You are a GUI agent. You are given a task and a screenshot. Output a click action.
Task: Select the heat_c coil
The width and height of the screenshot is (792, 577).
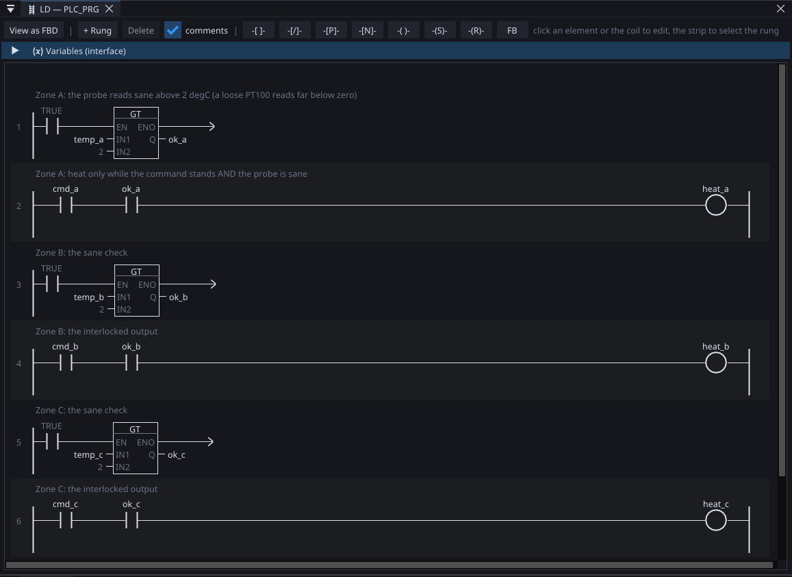(x=715, y=520)
